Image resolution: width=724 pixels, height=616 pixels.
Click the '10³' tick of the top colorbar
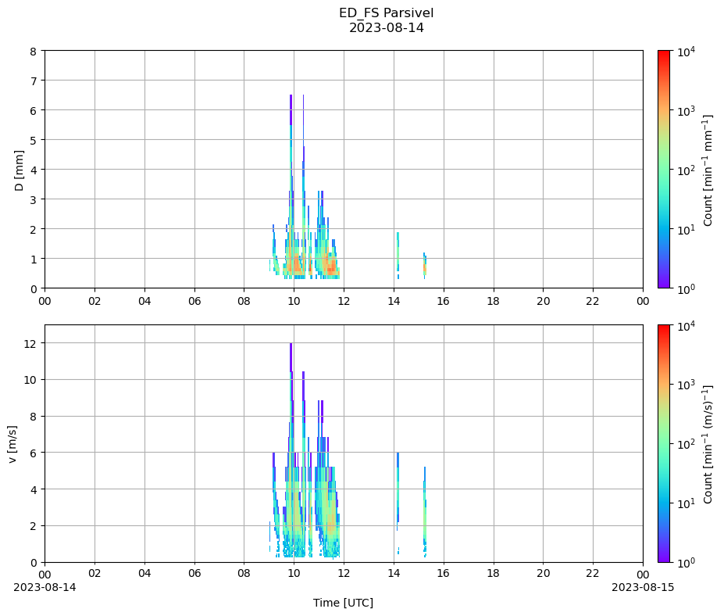click(x=686, y=111)
